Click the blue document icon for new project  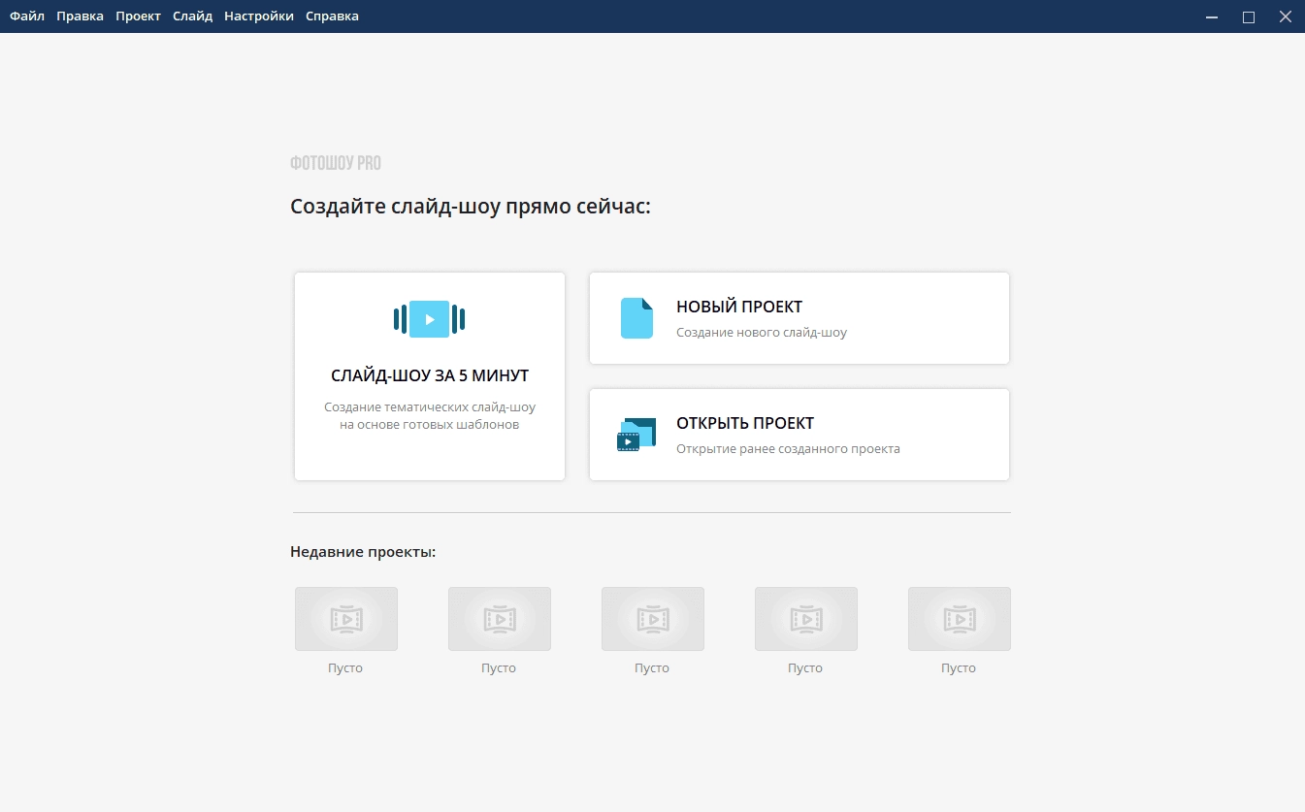[x=636, y=318]
